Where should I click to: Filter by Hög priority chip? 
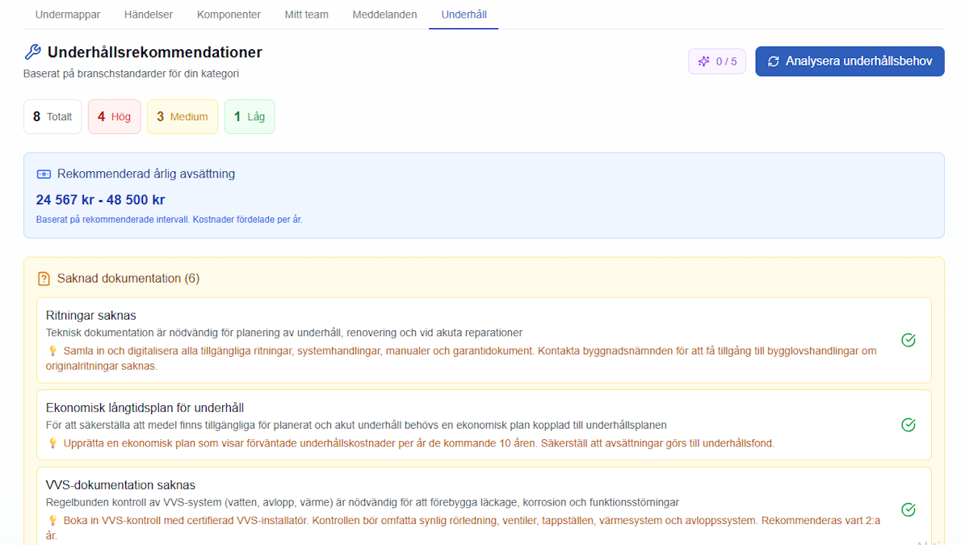(x=114, y=116)
